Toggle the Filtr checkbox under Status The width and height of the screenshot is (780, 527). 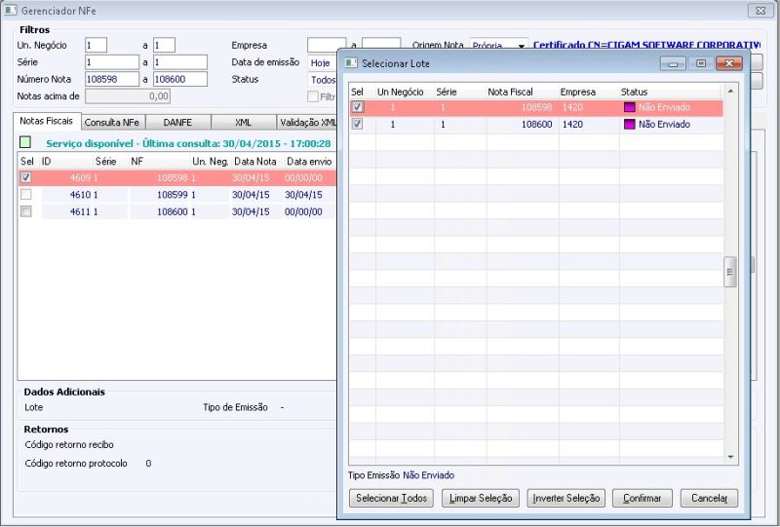click(313, 96)
